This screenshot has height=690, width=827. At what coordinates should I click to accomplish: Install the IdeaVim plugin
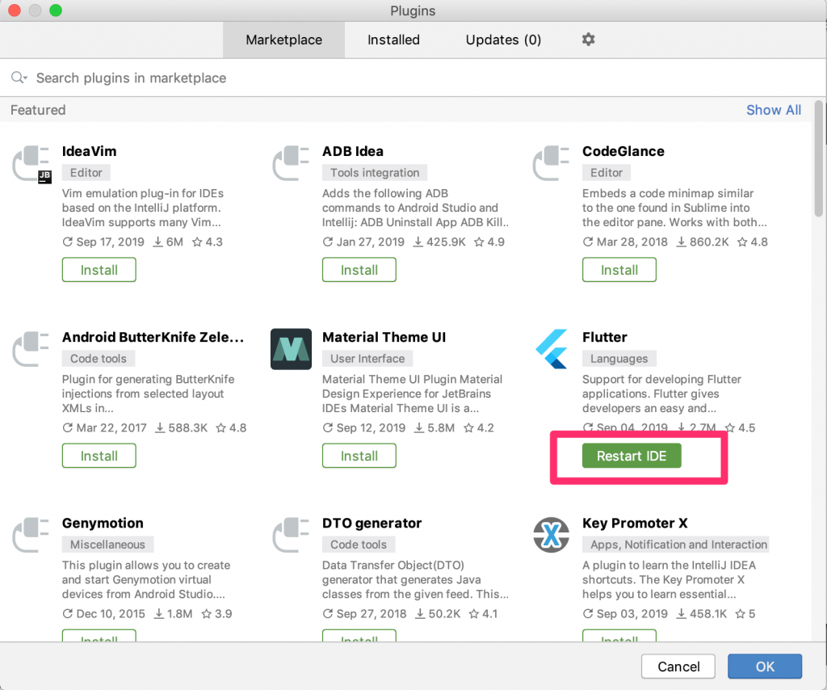tap(99, 270)
